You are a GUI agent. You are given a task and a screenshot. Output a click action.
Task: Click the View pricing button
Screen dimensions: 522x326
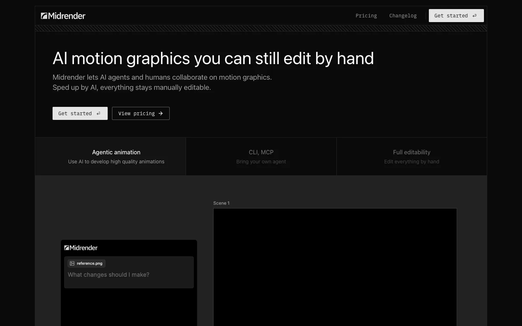(141, 113)
